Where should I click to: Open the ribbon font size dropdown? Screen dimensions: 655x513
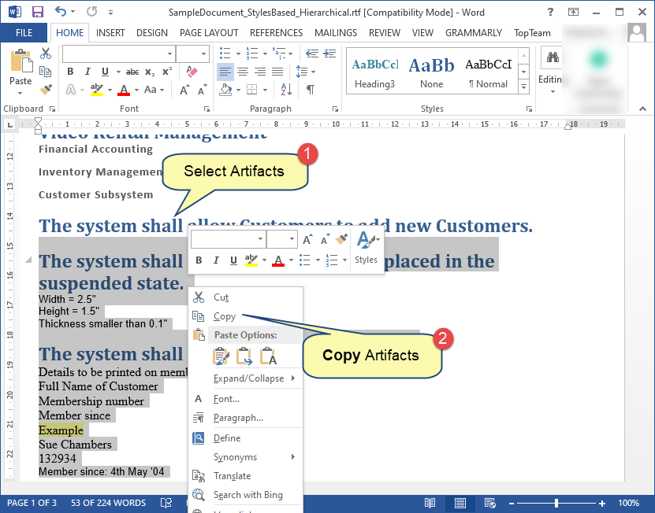(x=203, y=54)
